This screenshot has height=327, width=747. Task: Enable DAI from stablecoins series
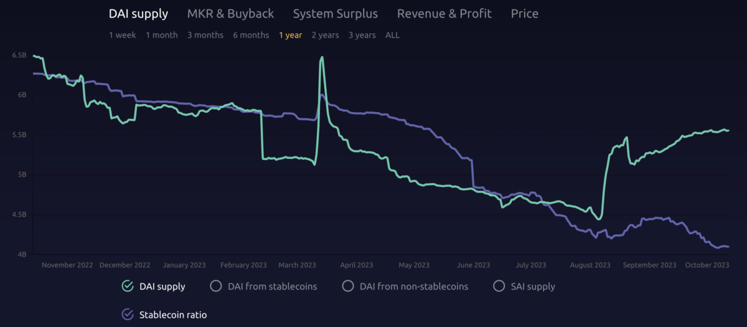[x=216, y=287]
